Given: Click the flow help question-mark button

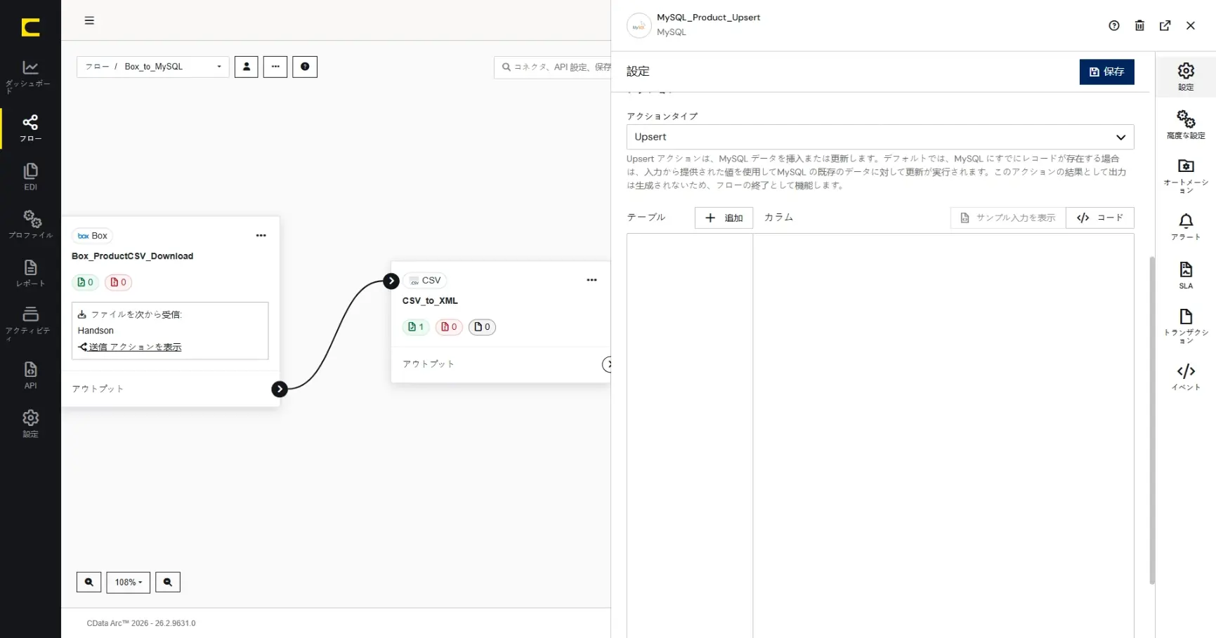Looking at the screenshot, I should 305,67.
